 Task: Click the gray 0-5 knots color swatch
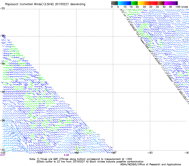tap(114, 3)
